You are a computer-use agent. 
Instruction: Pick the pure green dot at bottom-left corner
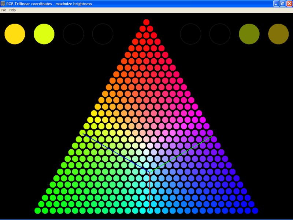coord(38,210)
